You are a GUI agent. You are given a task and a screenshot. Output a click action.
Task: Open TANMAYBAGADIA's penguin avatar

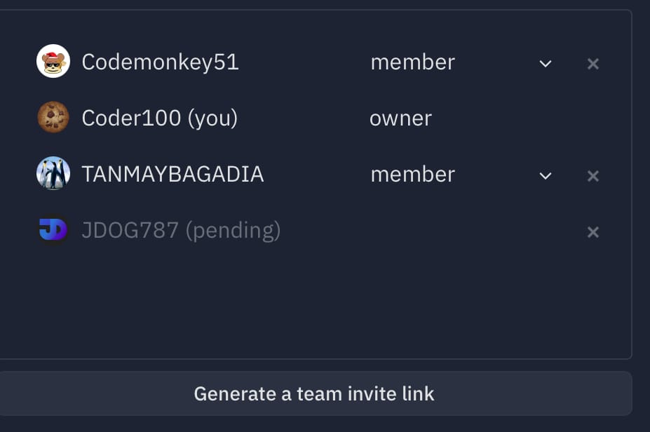[53, 173]
